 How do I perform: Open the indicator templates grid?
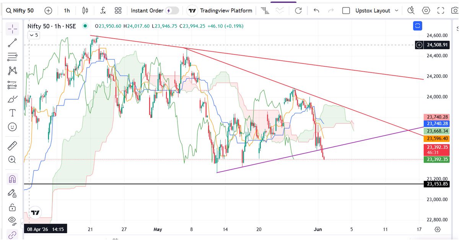point(118,11)
